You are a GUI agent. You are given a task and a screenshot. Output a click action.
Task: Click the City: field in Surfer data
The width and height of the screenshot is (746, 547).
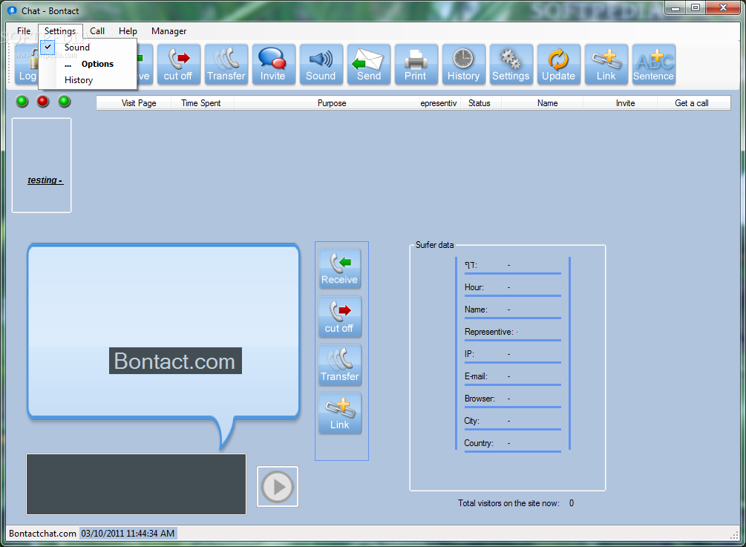click(x=512, y=421)
